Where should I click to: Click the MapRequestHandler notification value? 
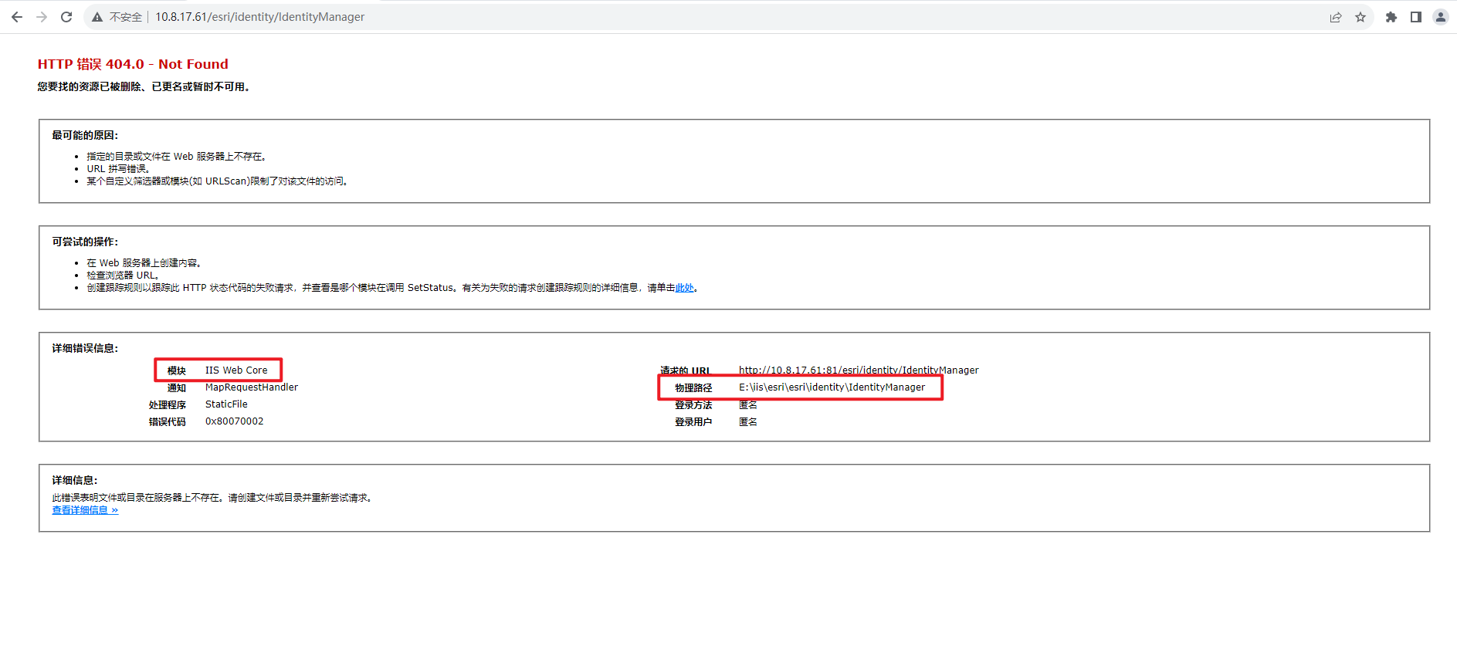(251, 387)
